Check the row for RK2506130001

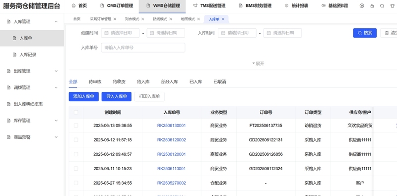coord(76,126)
